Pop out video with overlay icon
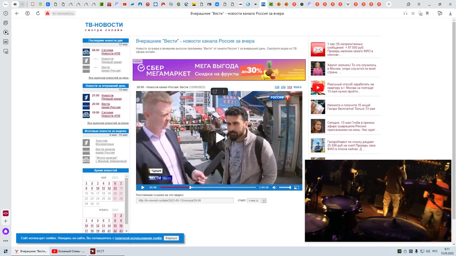The height and width of the screenshot is (256, 456). tap(215, 91)
